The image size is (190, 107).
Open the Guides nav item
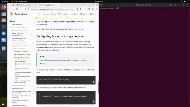pos(53,14)
